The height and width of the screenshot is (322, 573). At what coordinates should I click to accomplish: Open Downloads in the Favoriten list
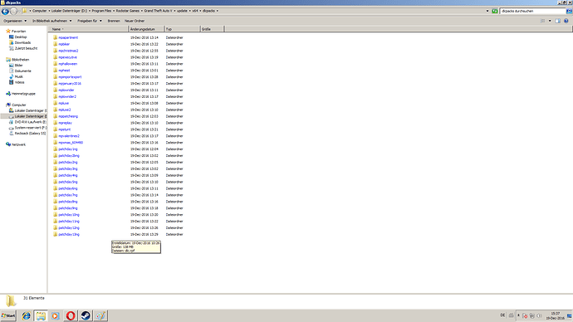(x=22, y=42)
